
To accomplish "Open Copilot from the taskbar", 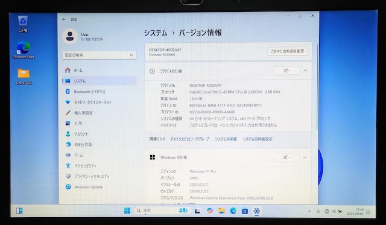I will tap(210, 211).
